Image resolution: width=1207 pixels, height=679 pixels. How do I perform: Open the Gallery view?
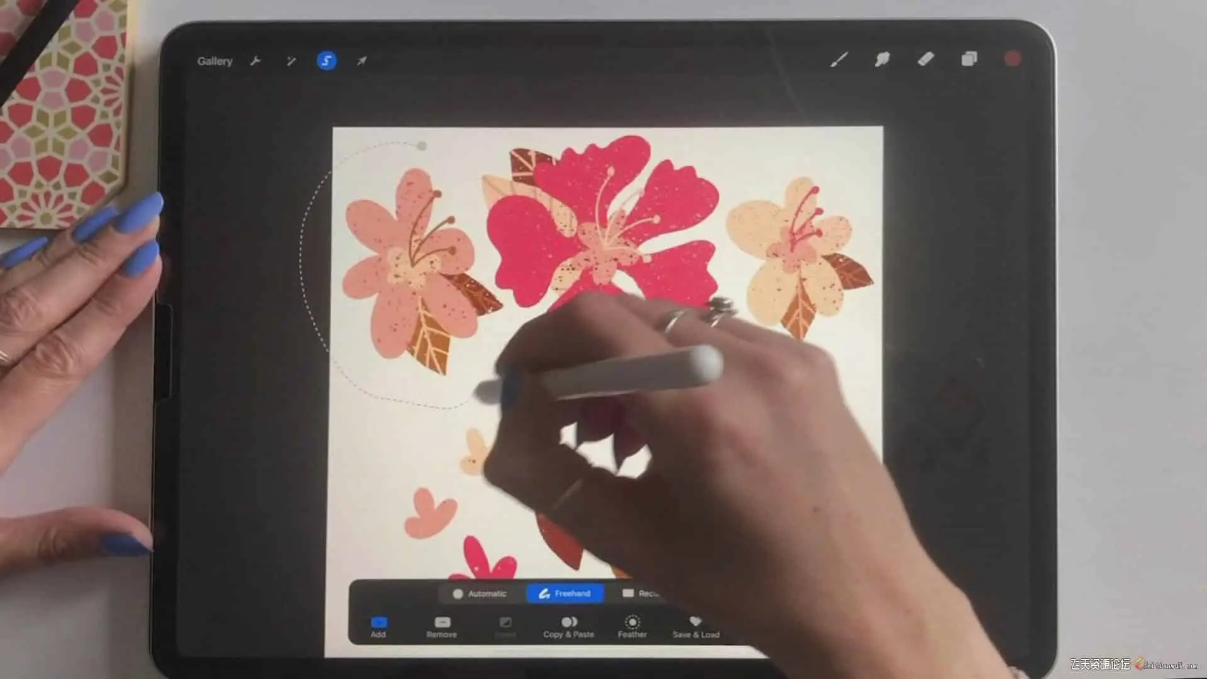214,61
